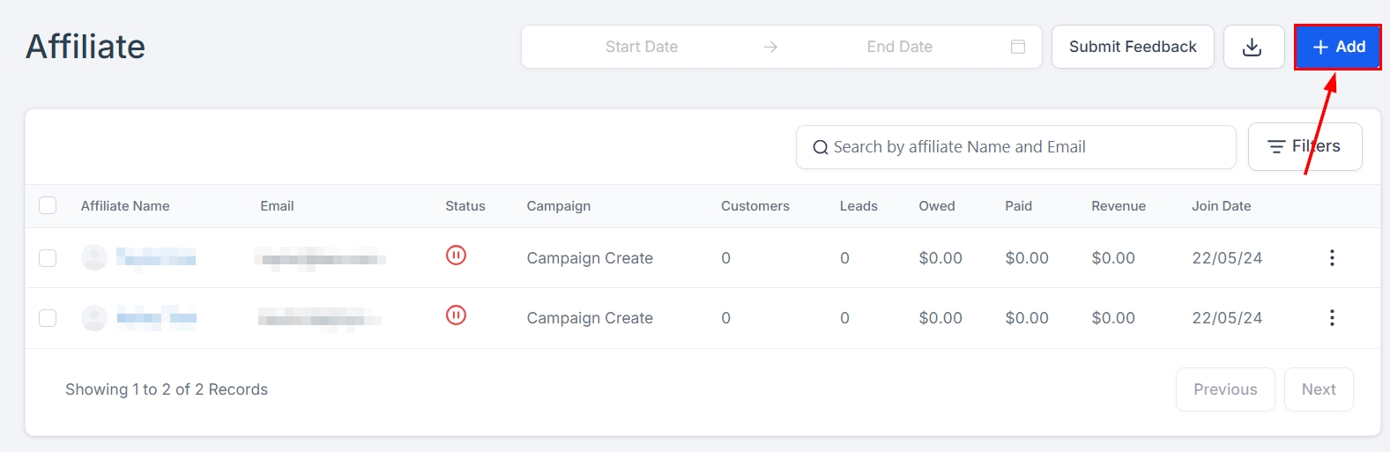
Task: Click first affiliate's avatar icon
Action: click(94, 257)
